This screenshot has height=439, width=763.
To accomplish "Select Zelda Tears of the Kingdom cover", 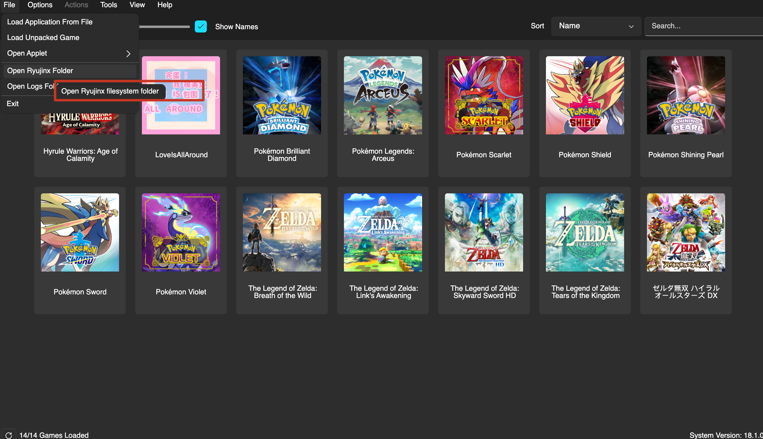I will point(584,232).
